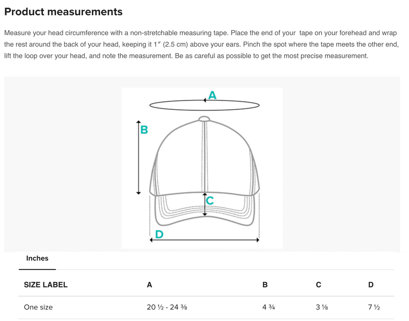Click the Product measurements heading
The height and width of the screenshot is (321, 409).
(64, 12)
